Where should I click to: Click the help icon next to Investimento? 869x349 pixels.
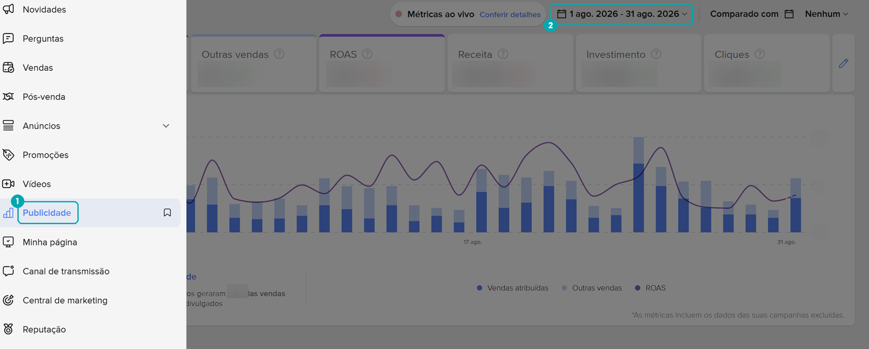(x=656, y=54)
